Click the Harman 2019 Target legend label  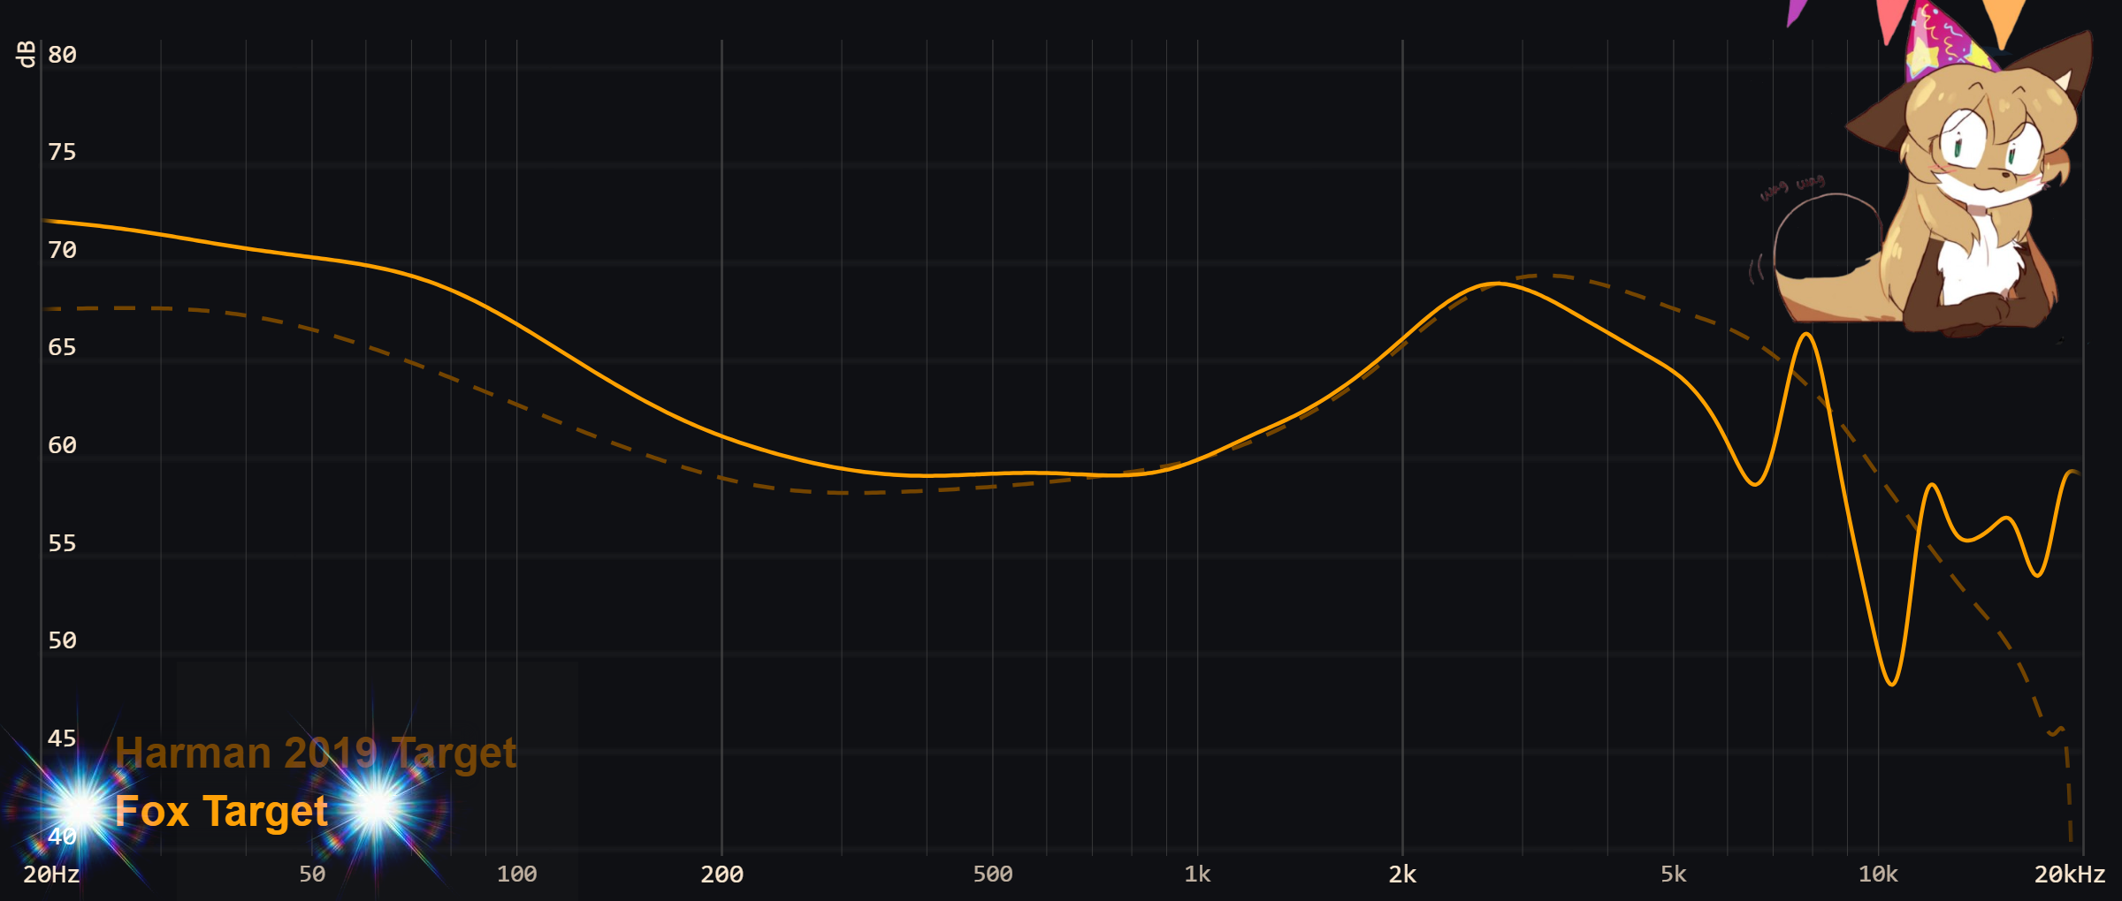pos(316,753)
